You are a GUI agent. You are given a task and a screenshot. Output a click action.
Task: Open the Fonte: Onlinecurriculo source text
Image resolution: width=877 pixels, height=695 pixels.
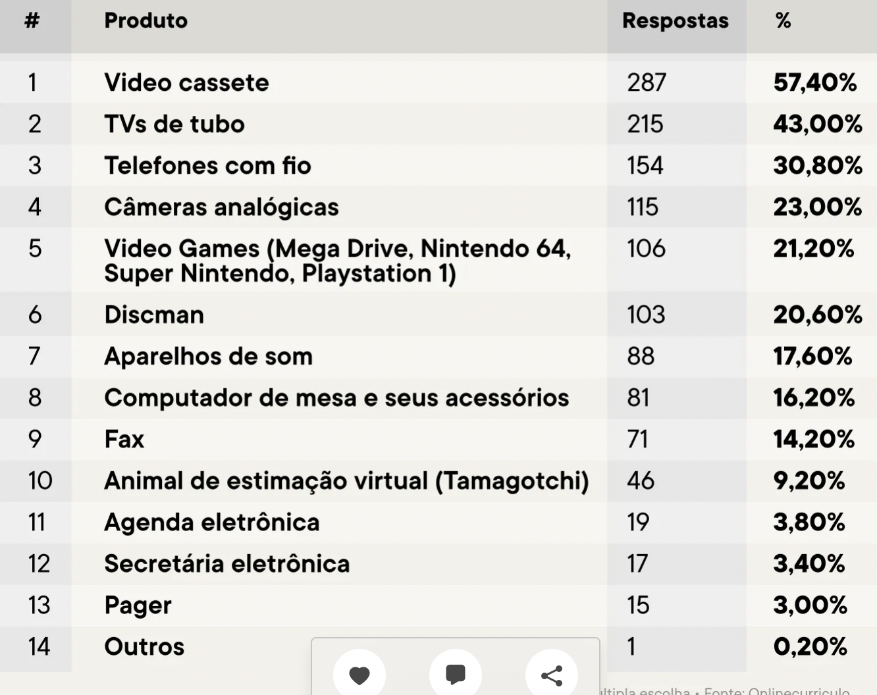coord(777,690)
